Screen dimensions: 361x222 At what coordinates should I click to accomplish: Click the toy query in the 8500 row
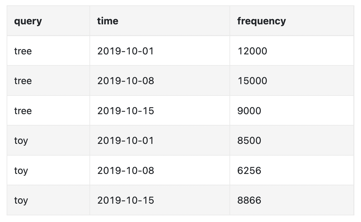21,140
